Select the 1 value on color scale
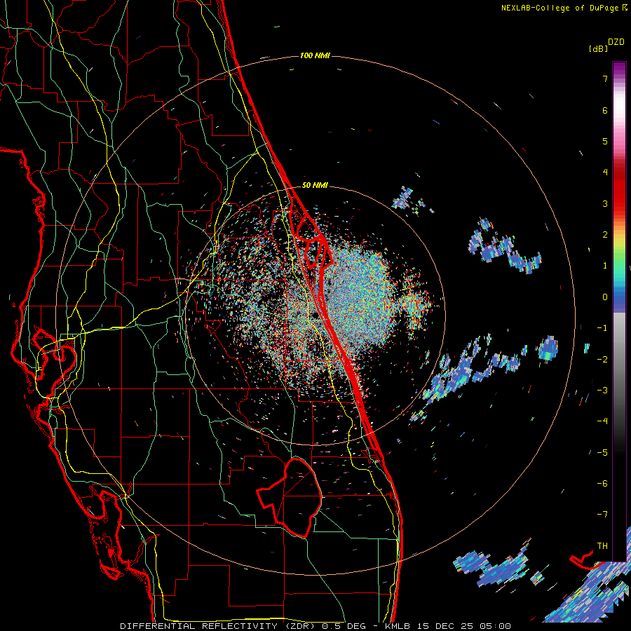Viewport: 631px width, 631px height. pyautogui.click(x=605, y=266)
